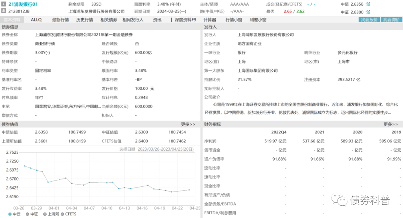Toggle the 中债 series in chart legend
The height and width of the screenshot is (218, 403).
coord(15,214)
